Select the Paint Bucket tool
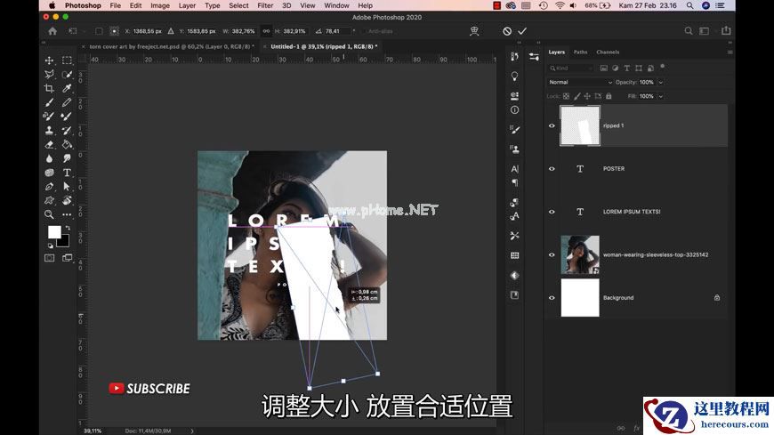 click(x=67, y=145)
